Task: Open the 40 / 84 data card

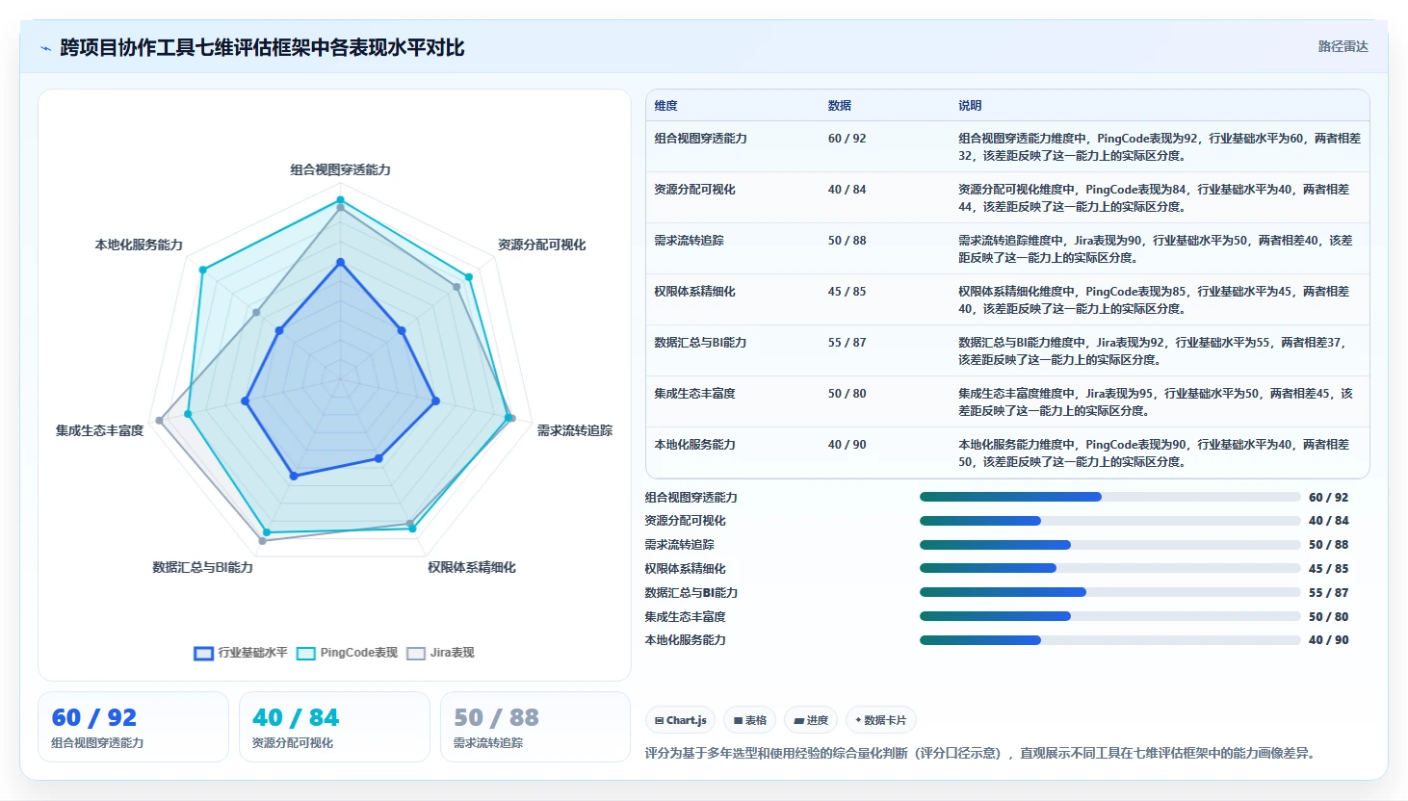Action: pyautogui.click(x=334, y=727)
